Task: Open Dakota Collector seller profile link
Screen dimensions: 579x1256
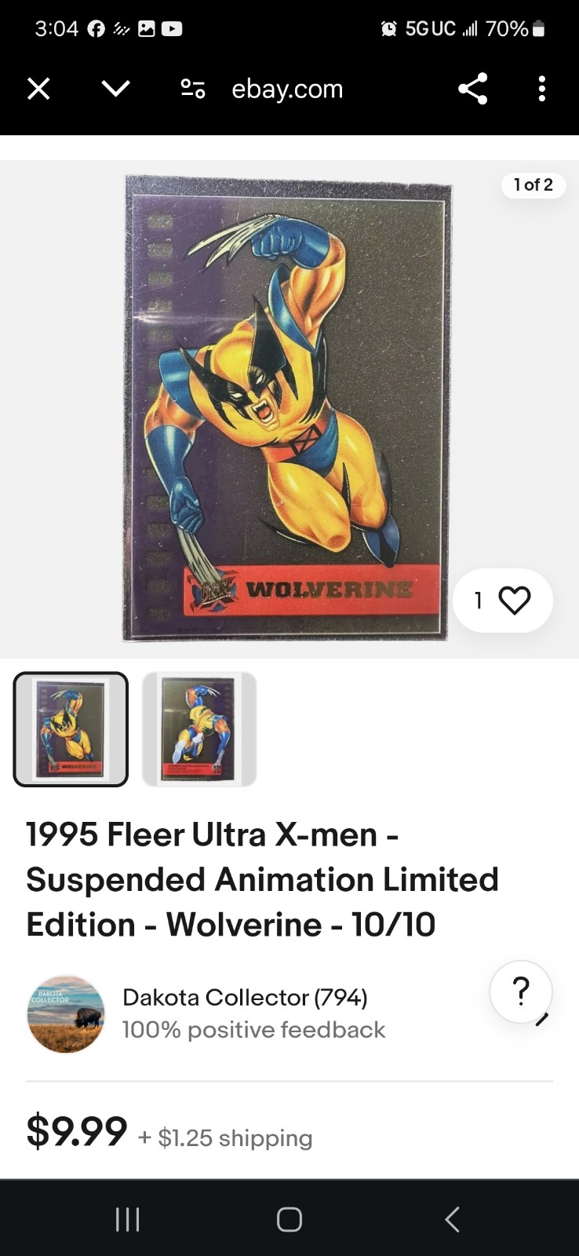Action: coord(245,997)
